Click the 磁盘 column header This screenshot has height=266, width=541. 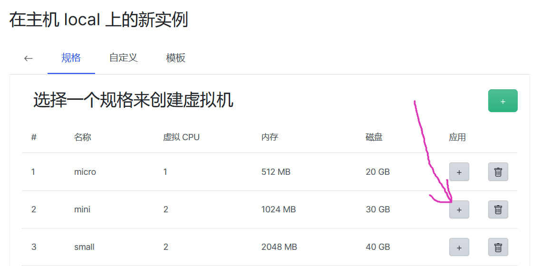tap(374, 137)
